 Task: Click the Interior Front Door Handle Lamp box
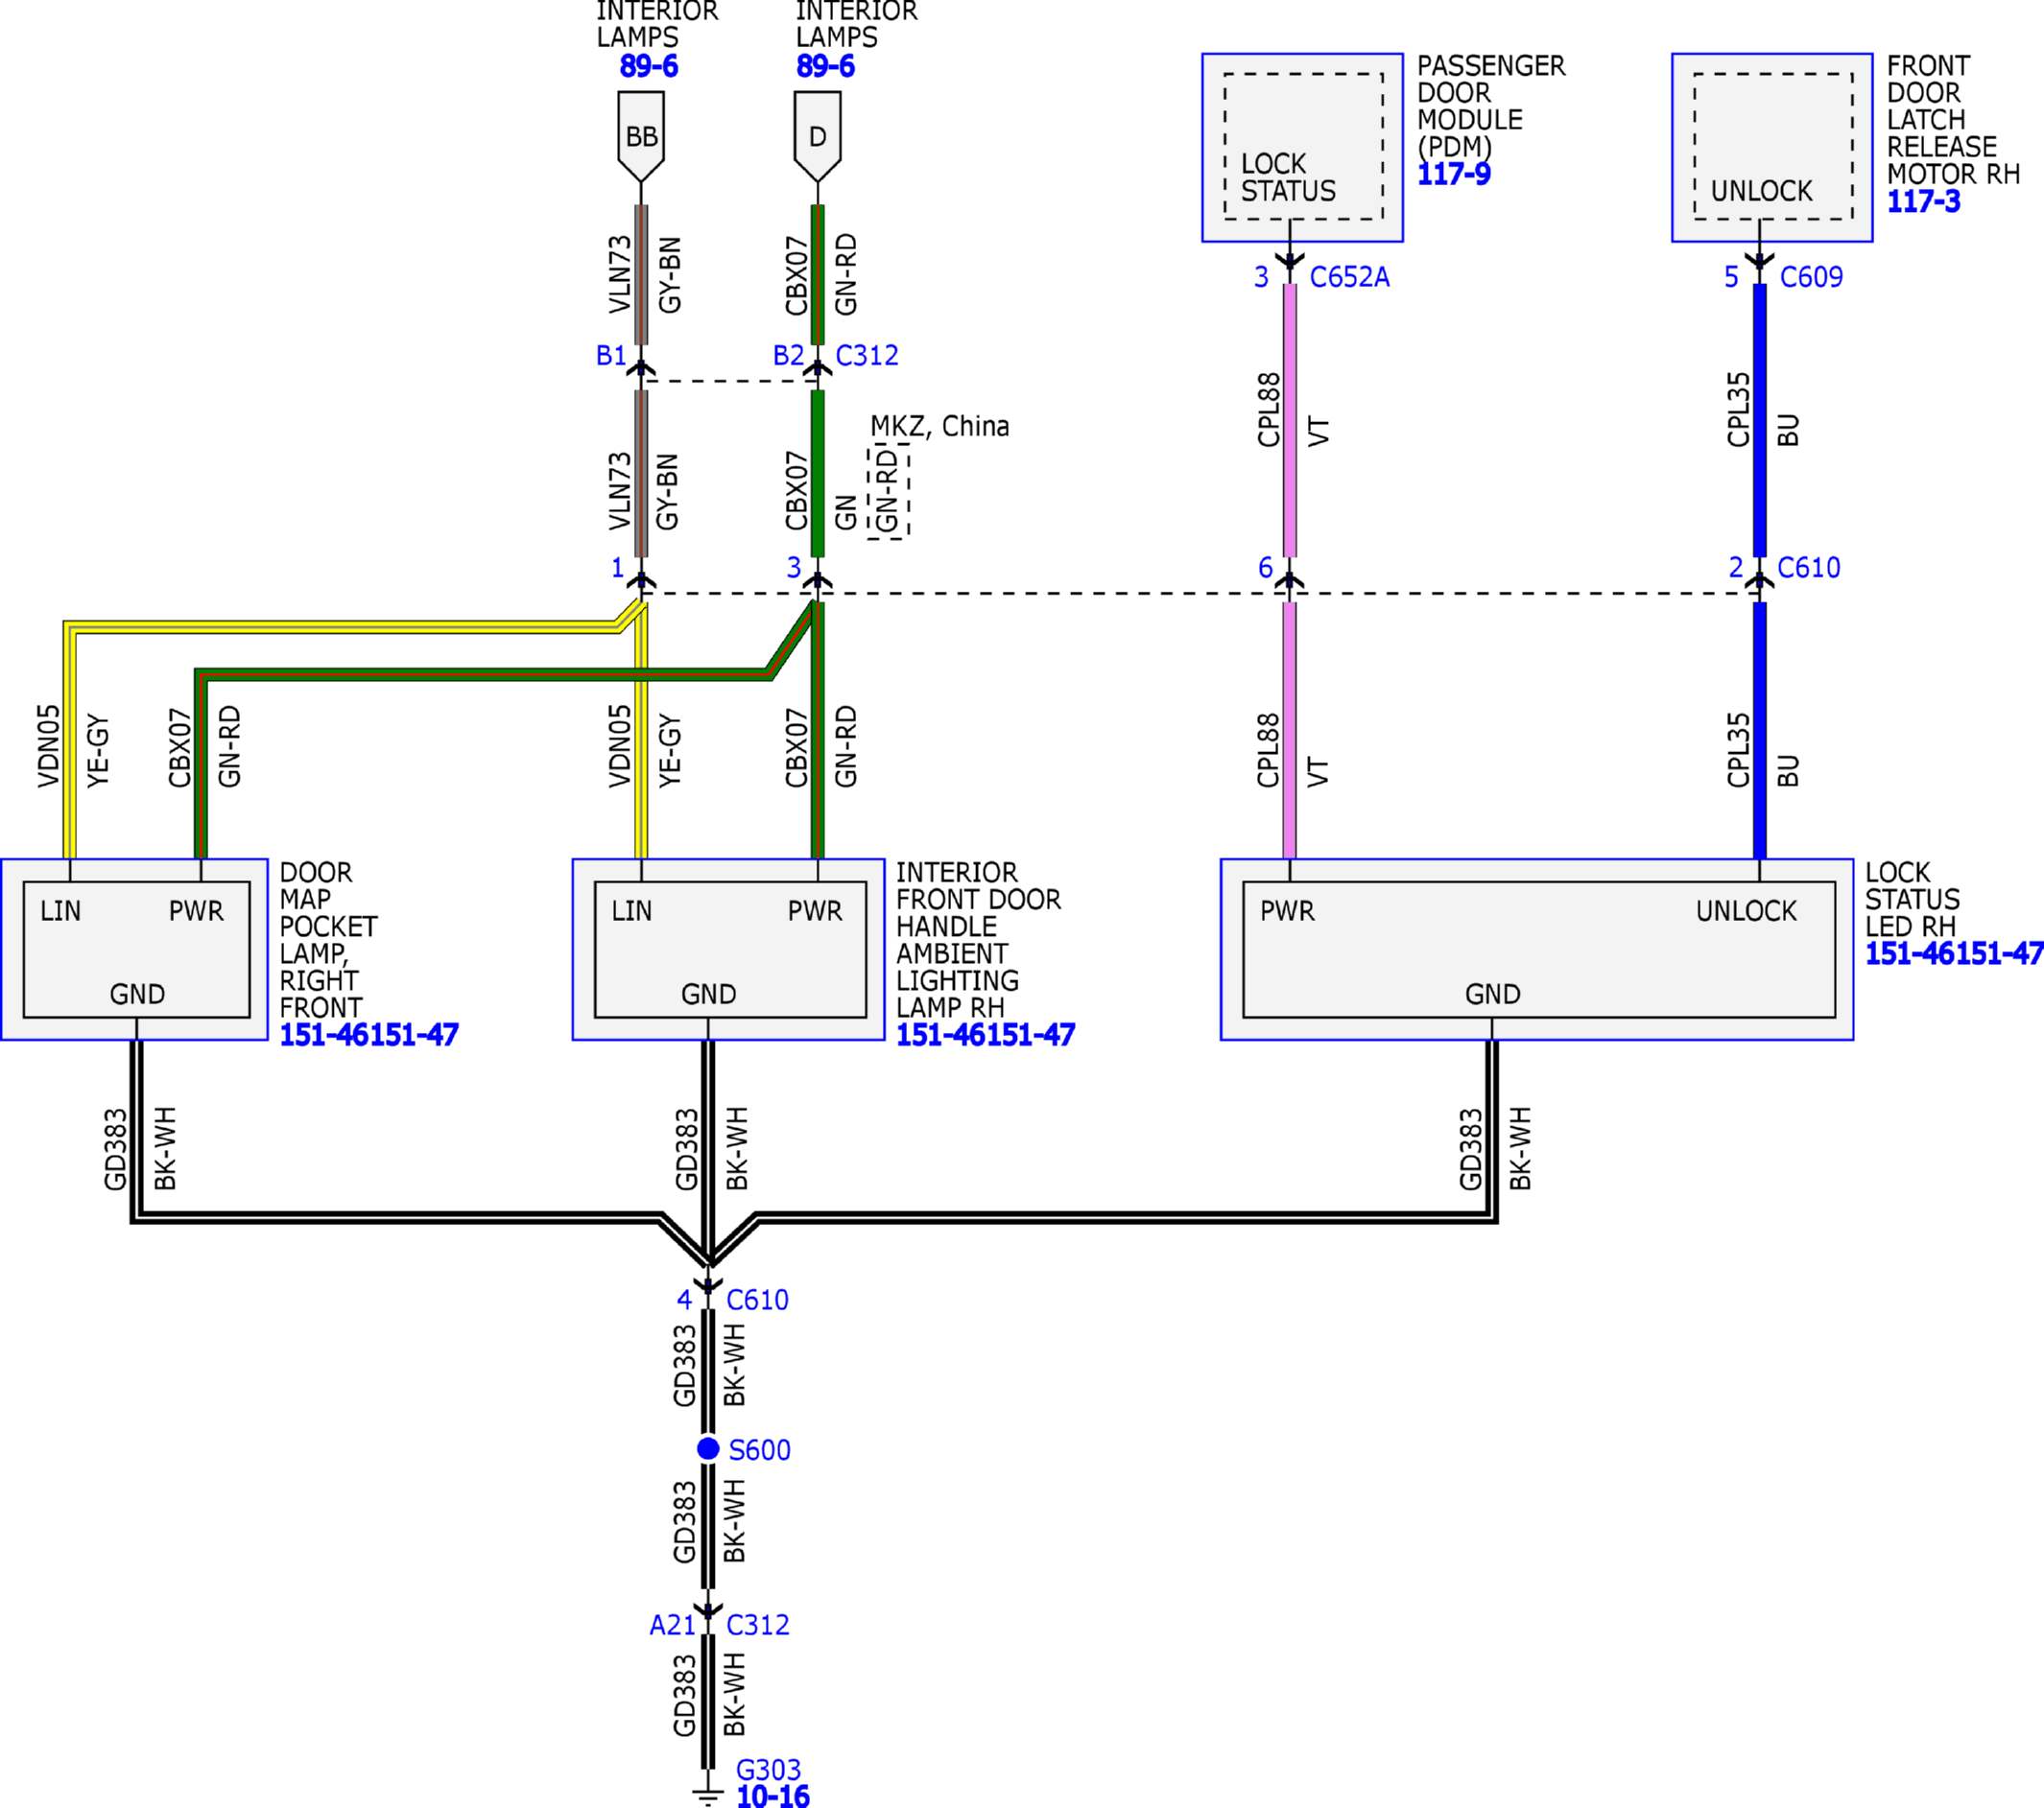coord(728,949)
